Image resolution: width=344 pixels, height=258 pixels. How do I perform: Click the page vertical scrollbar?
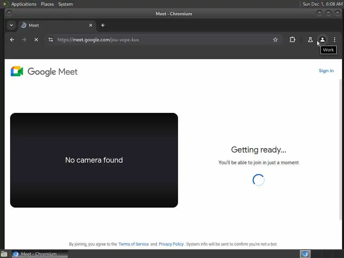tap(341, 149)
